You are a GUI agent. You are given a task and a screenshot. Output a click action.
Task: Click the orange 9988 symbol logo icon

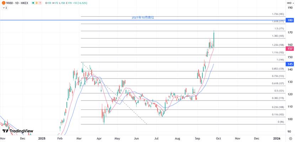(x=3, y=3)
